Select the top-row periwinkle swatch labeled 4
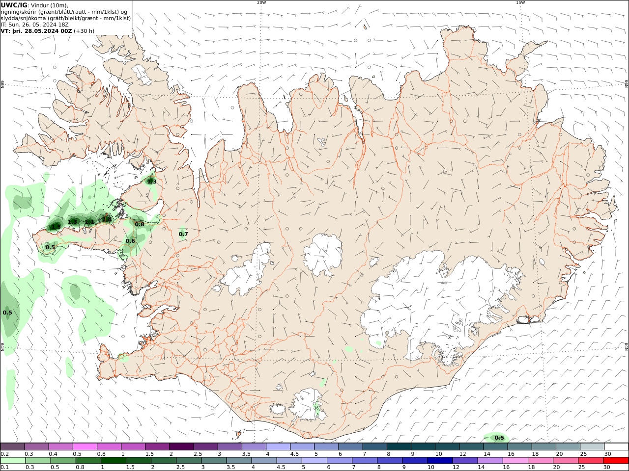629x471 pixels. point(278,446)
